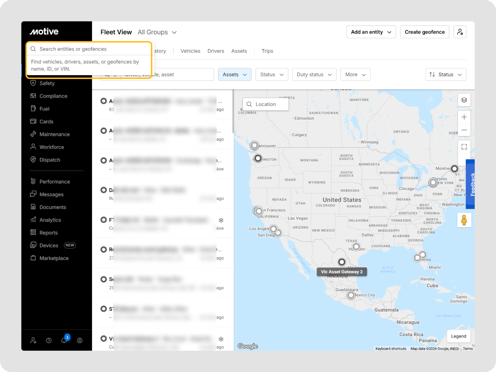Viewport: 496px width, 372px height.
Task: Zoom out on the map
Action: (464, 130)
